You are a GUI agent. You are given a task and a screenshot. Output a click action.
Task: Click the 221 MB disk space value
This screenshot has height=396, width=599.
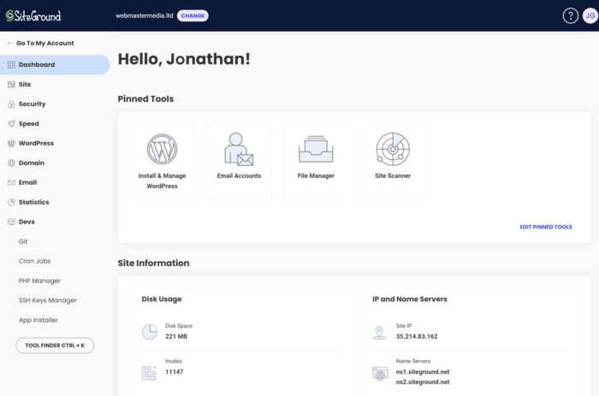176,336
